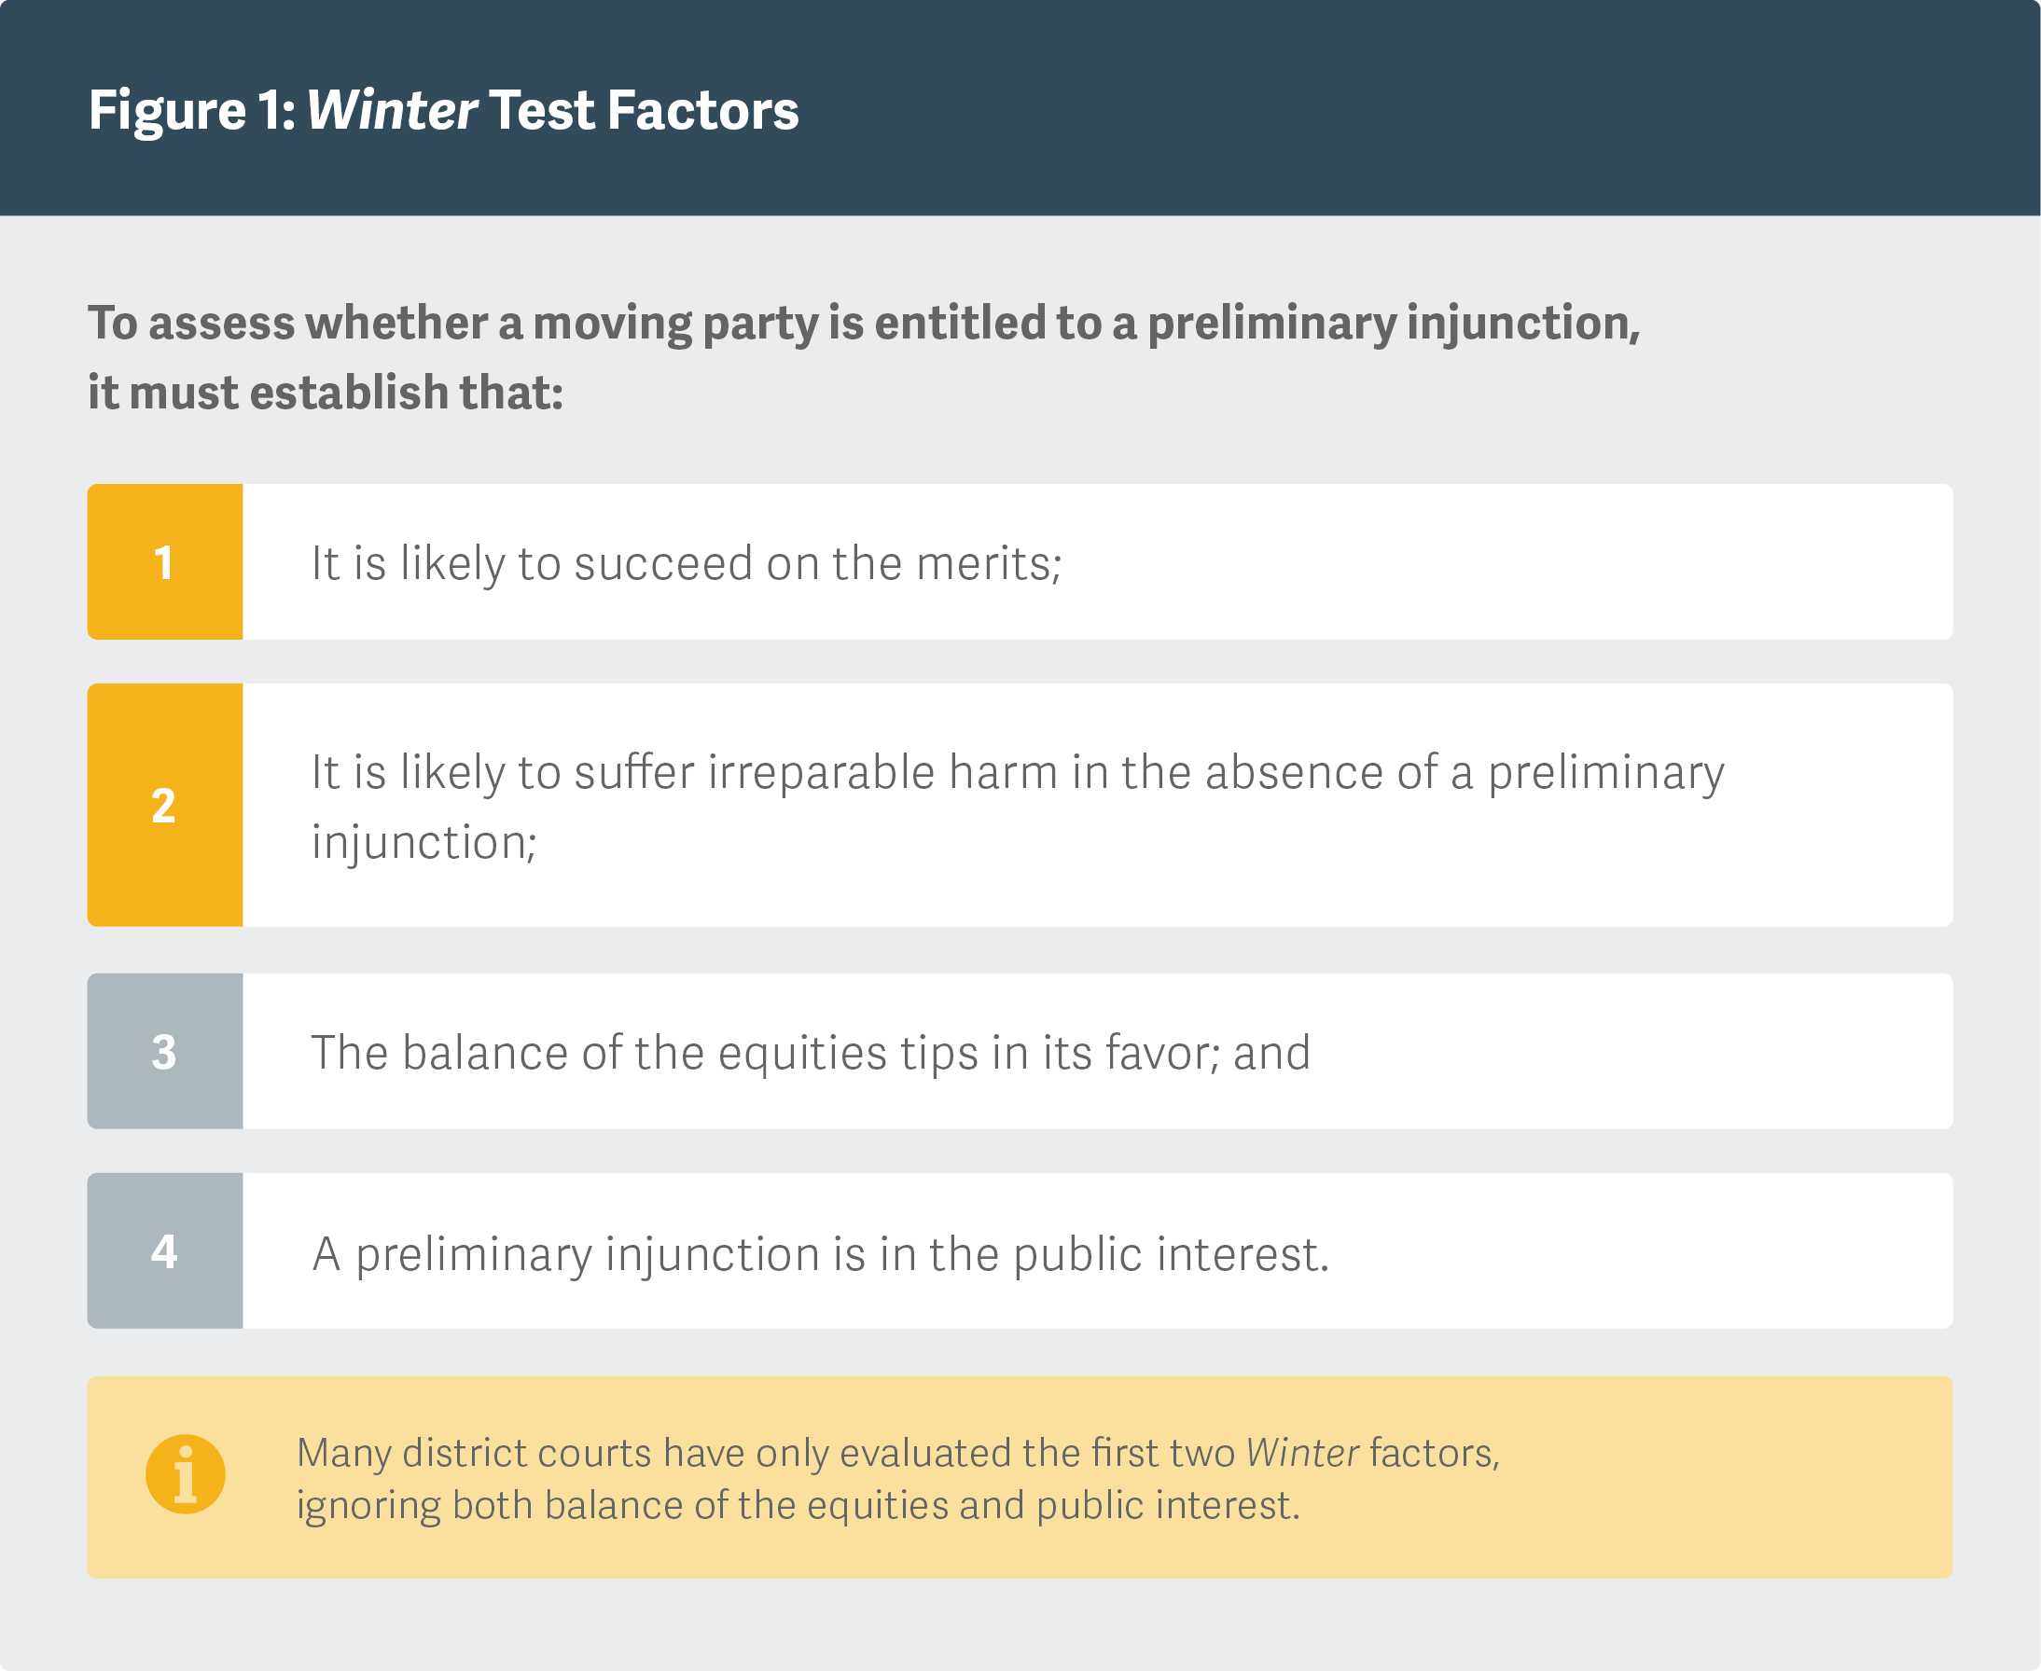Viewport: 2041px width, 1671px height.
Task: Click the "Figure 1:" label in the header
Action: (x=191, y=110)
